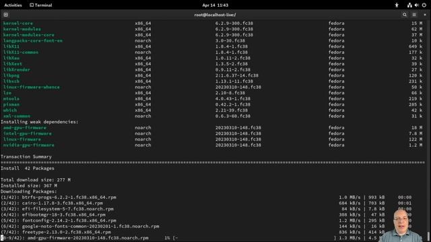Screen dimensions: 431x242
Task: Click the xml-common package name
Action: tap(16, 116)
